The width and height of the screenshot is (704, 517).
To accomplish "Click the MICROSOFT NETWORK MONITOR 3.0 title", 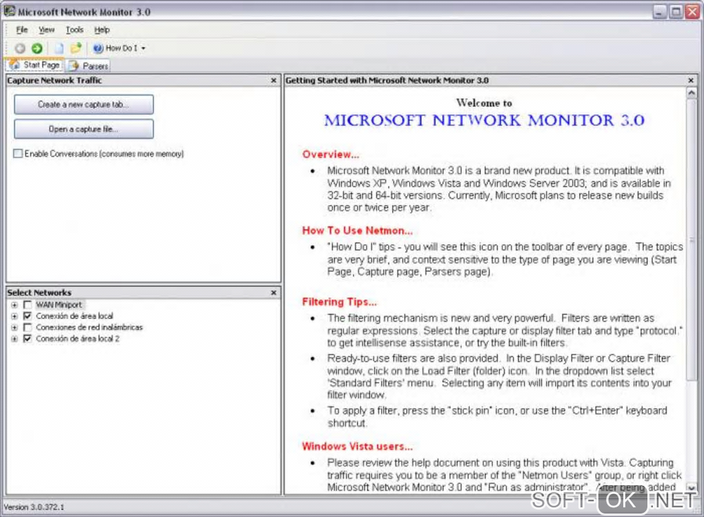I will click(x=485, y=120).
